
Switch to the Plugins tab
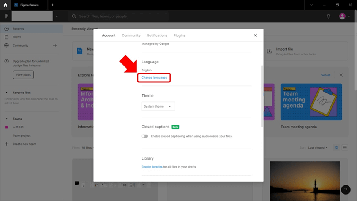(179, 35)
